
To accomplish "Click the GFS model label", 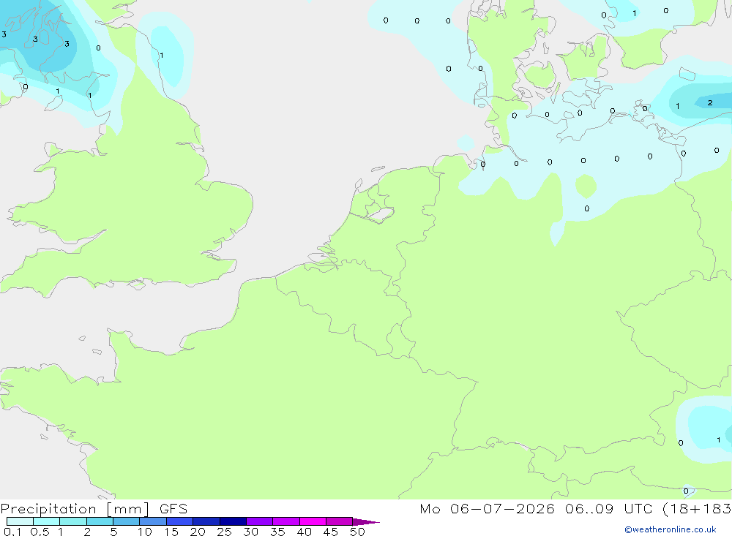I will click(x=173, y=509).
